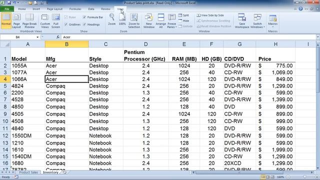Select column D header
The height and width of the screenshot is (180, 320).
pos(145,44)
